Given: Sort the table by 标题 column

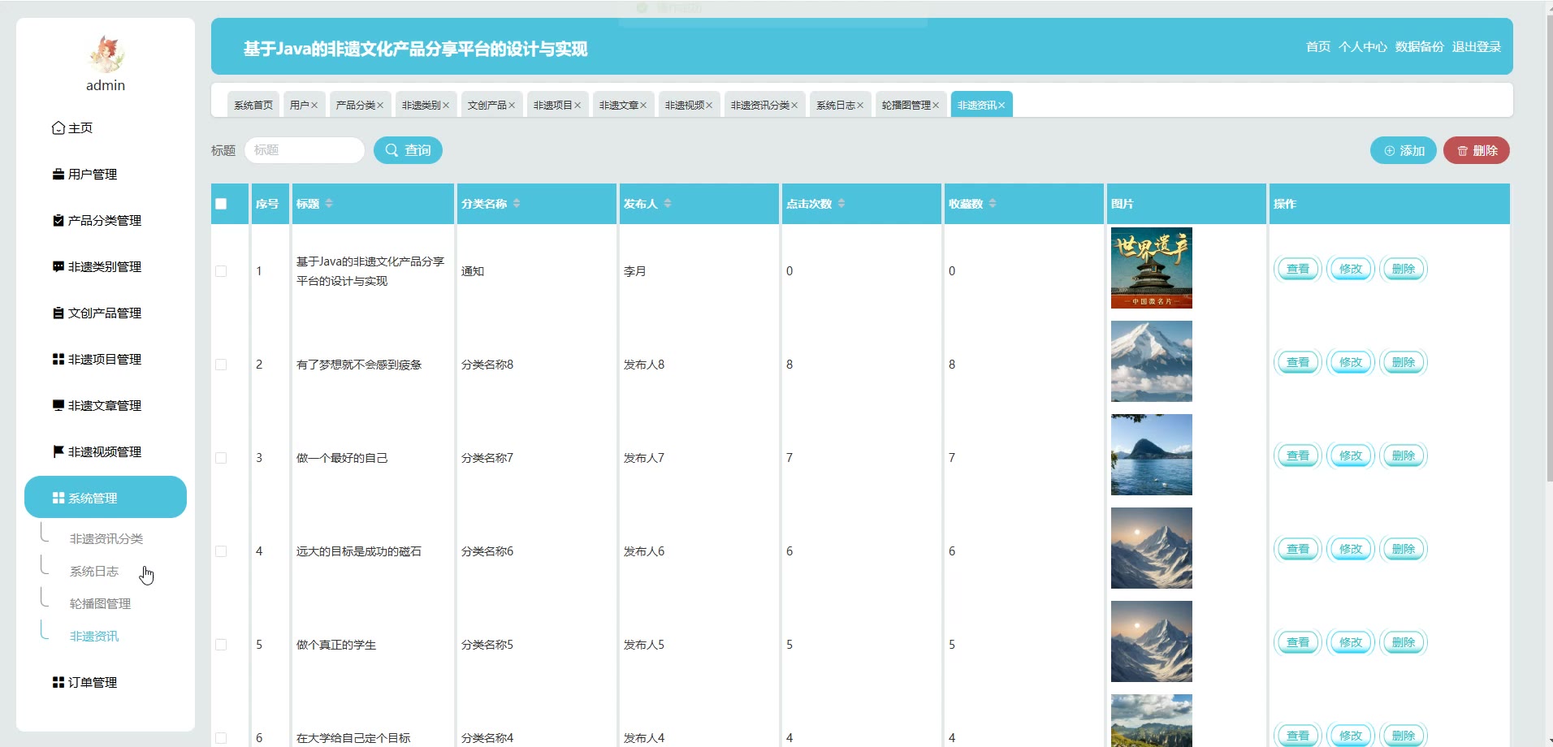Looking at the screenshot, I should click(x=329, y=204).
